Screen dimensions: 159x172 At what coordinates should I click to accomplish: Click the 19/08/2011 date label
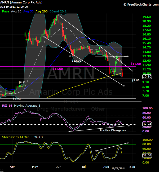pos(118,169)
